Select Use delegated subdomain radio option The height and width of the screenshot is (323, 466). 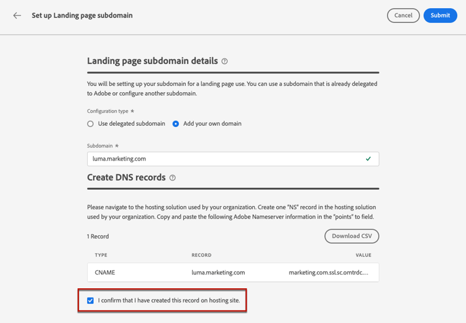click(x=91, y=124)
